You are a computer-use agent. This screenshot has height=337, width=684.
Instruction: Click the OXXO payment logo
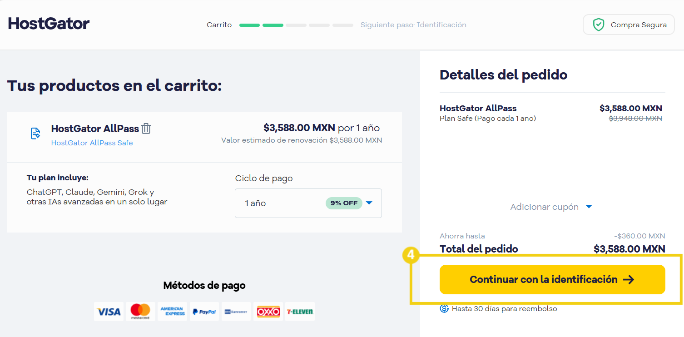268,312
